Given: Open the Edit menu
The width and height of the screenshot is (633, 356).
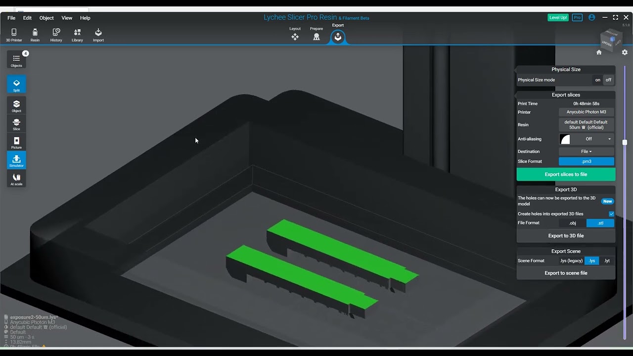Looking at the screenshot, I should [27, 18].
